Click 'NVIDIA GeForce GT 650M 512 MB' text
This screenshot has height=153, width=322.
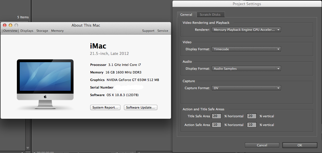click(x=133, y=80)
